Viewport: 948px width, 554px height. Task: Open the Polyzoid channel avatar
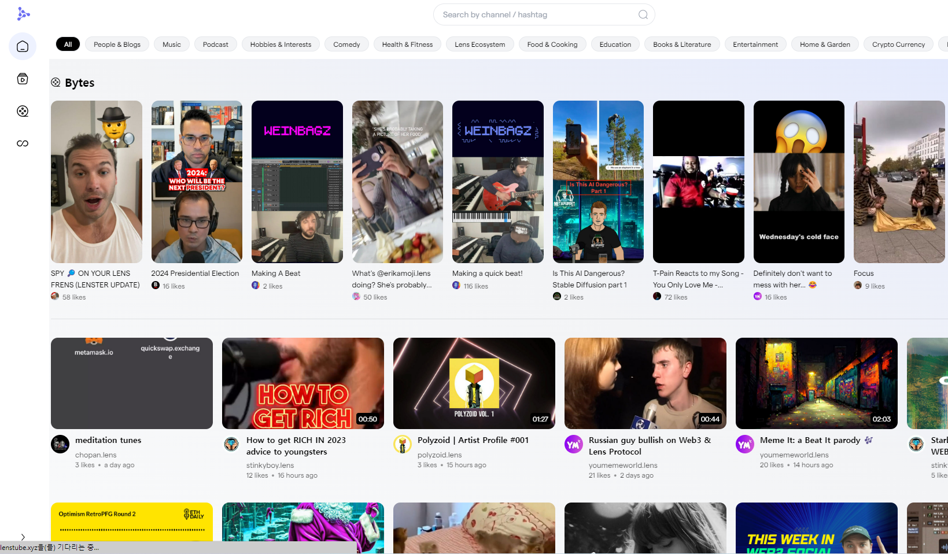point(403,444)
